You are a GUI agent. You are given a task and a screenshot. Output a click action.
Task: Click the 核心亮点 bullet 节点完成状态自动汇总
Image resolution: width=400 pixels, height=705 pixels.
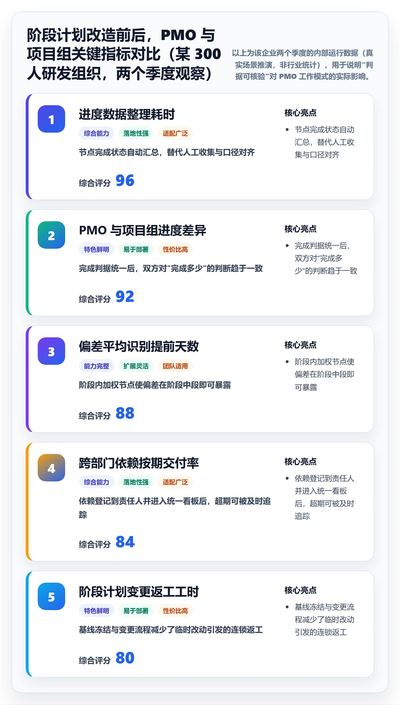tap(325, 142)
